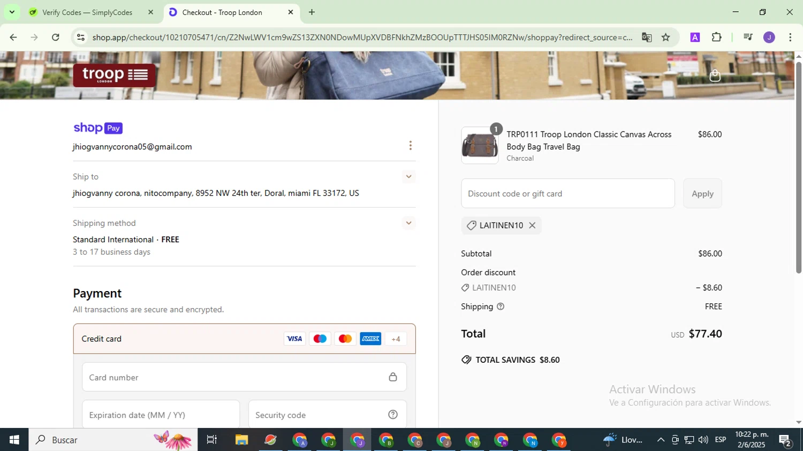Expand the Ship to address section
The image size is (803, 451).
pyautogui.click(x=408, y=177)
